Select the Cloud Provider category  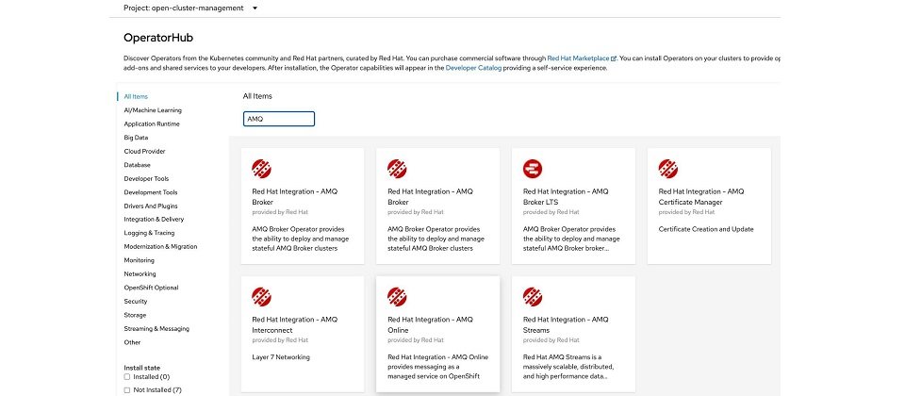tap(144, 151)
